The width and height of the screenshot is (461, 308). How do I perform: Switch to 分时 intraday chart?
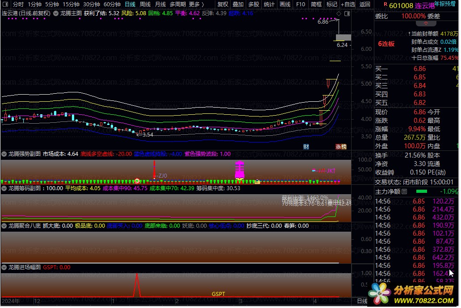pos(18,4)
